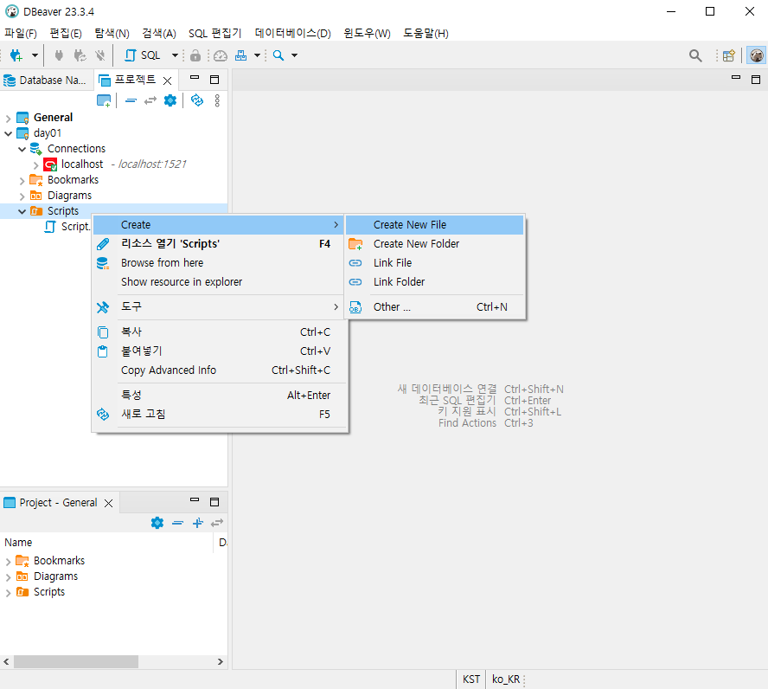The width and height of the screenshot is (768, 689).
Task: Click 리소스 열기 'Scripts' menu entry
Action: click(220, 244)
